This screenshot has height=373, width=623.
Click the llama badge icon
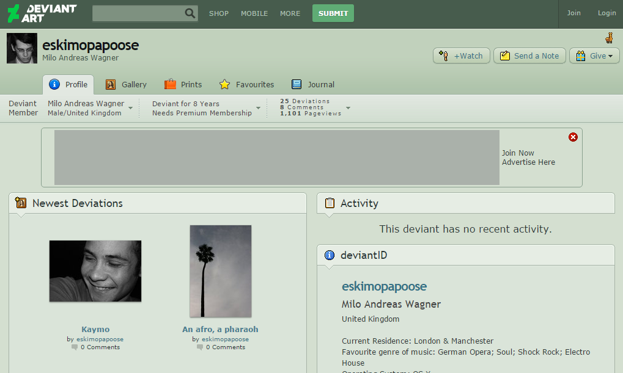pos(609,38)
